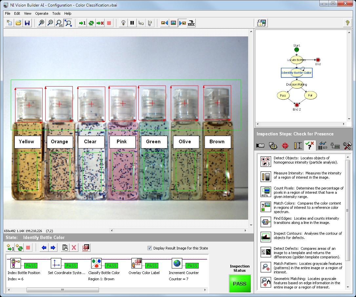This screenshot has width=356, height=297.
Task: Pause the inspection with the pause icon
Action: tap(132, 23)
